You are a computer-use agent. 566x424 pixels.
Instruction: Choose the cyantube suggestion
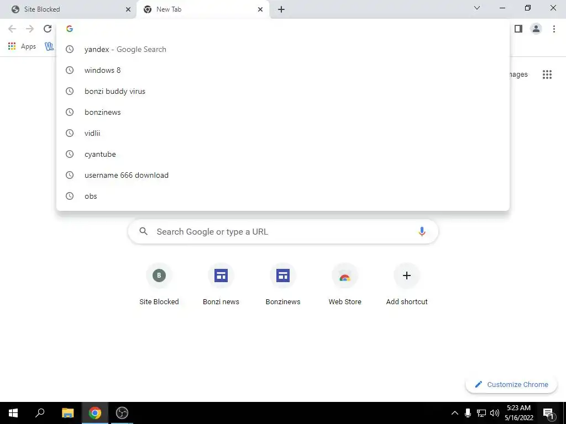(x=283, y=154)
